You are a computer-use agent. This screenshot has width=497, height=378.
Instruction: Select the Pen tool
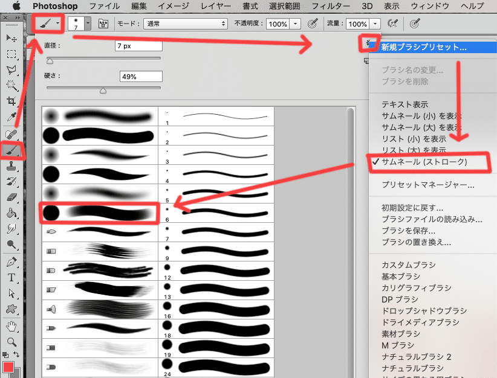(x=11, y=262)
